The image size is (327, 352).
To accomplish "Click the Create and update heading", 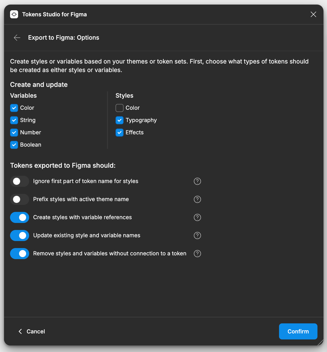I will 39,85.
